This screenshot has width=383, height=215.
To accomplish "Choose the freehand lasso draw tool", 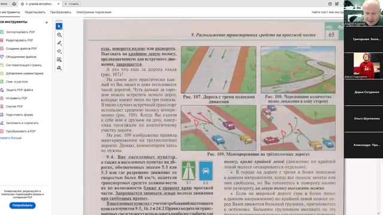I will (x=59, y=51).
